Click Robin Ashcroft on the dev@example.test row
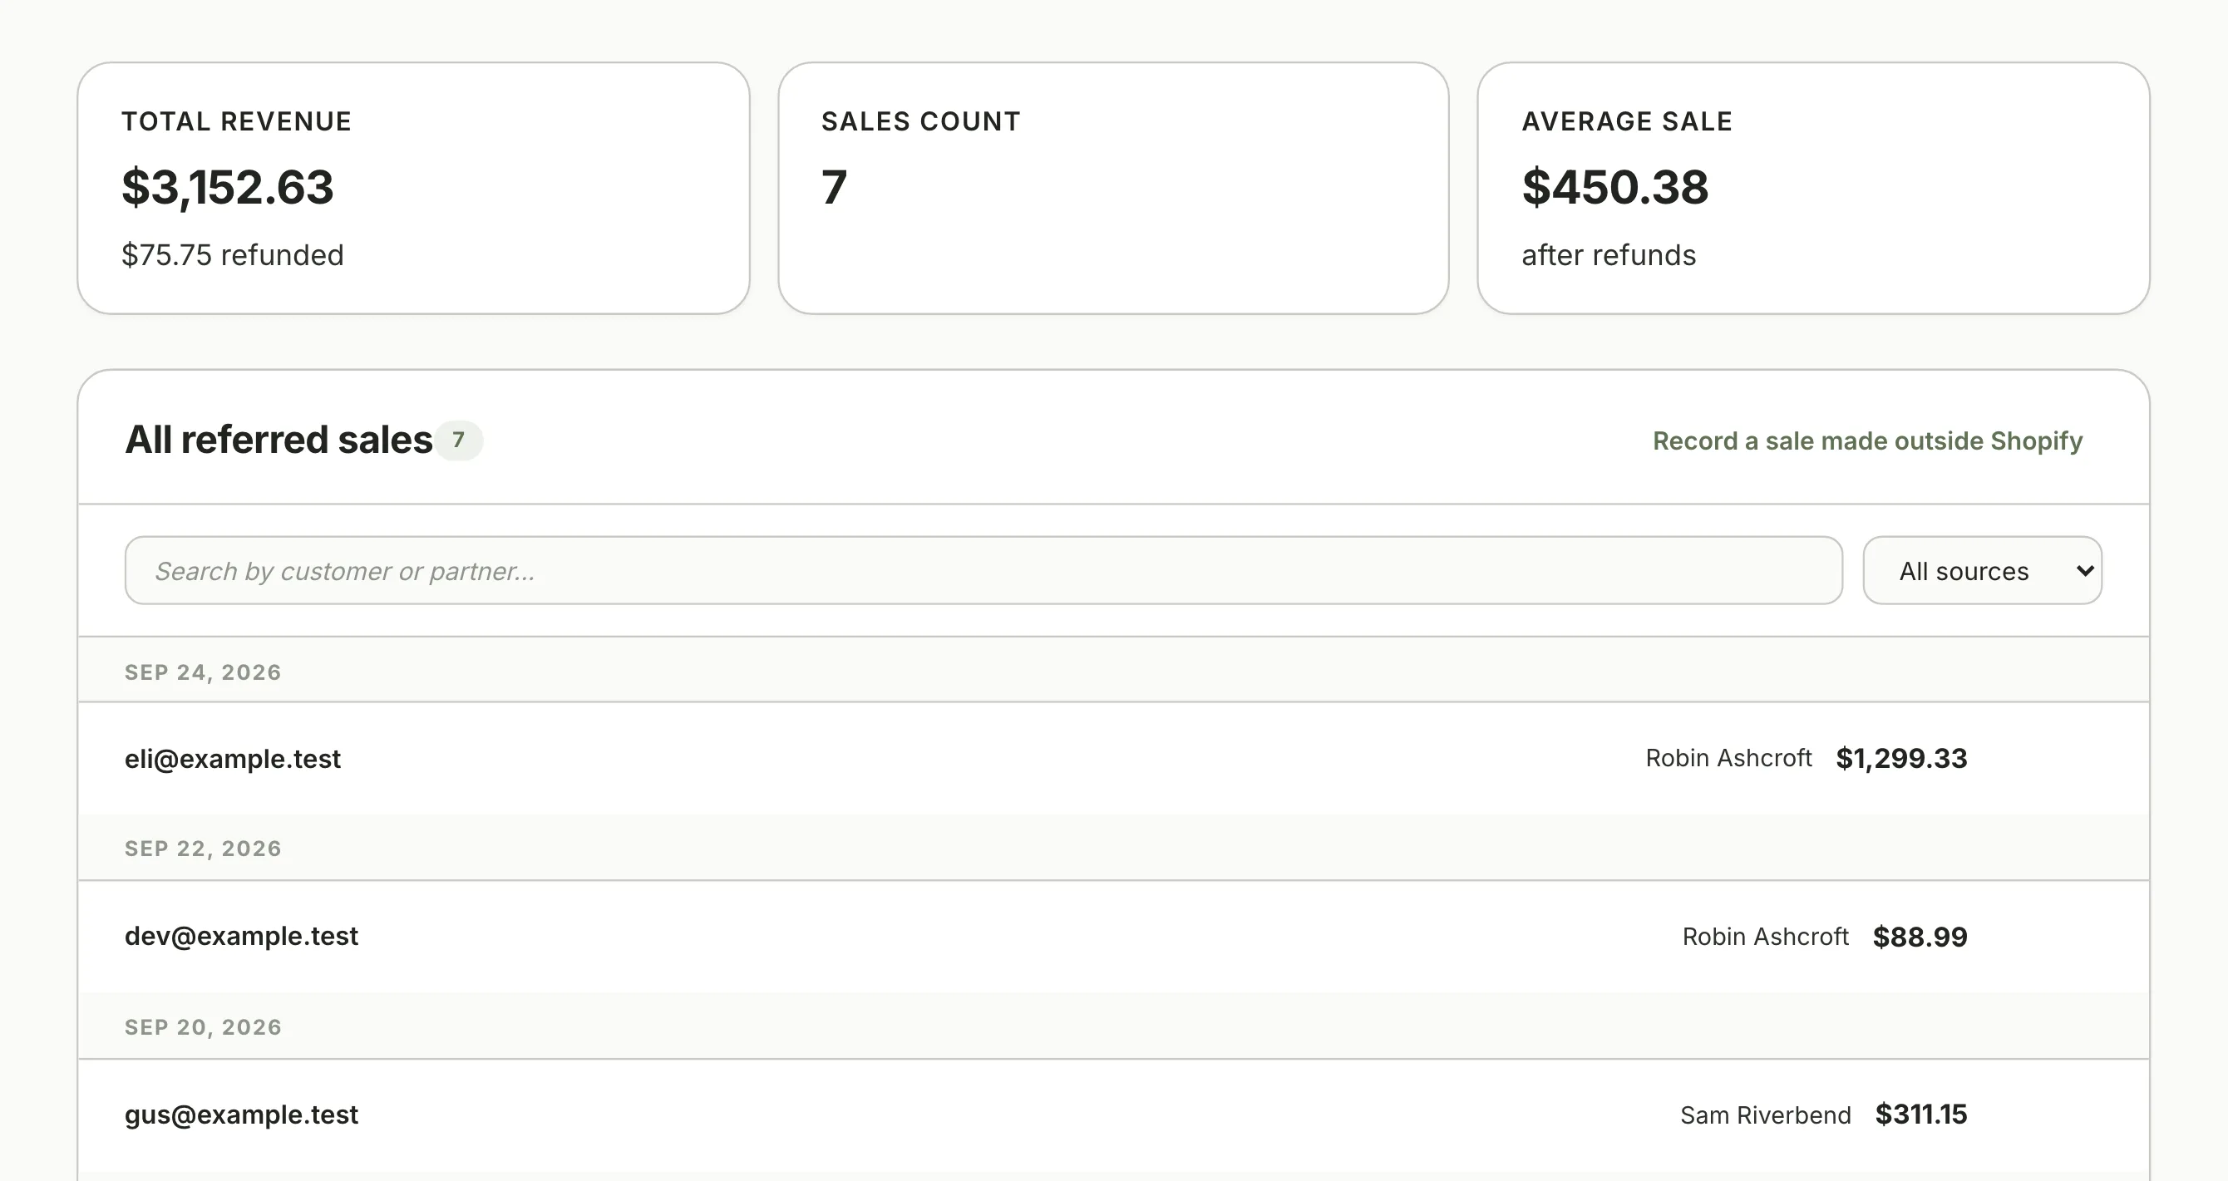 (x=1764, y=937)
